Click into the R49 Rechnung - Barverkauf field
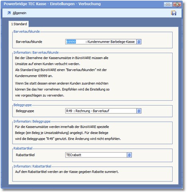The width and height of the screenshot is (187, 193). 101,111
